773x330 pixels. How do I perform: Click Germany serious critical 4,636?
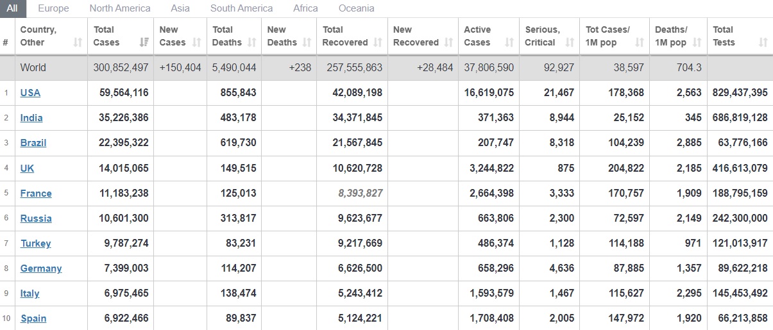click(562, 268)
